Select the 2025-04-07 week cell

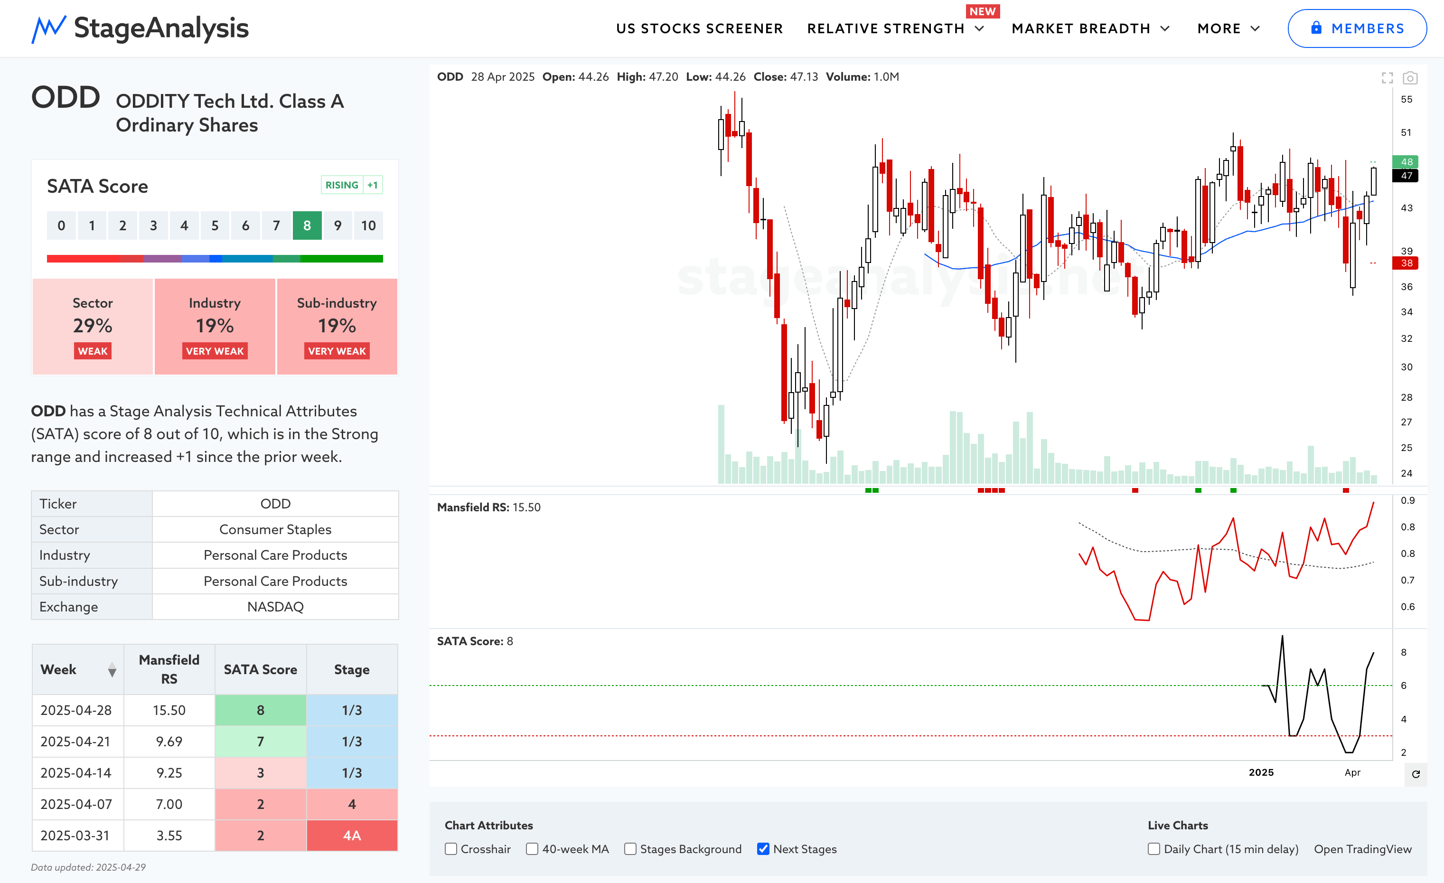[x=78, y=804]
